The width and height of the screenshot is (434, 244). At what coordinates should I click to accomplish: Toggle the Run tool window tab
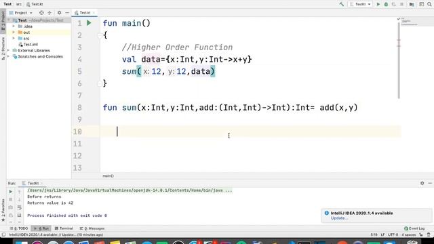pyautogui.click(x=41, y=228)
